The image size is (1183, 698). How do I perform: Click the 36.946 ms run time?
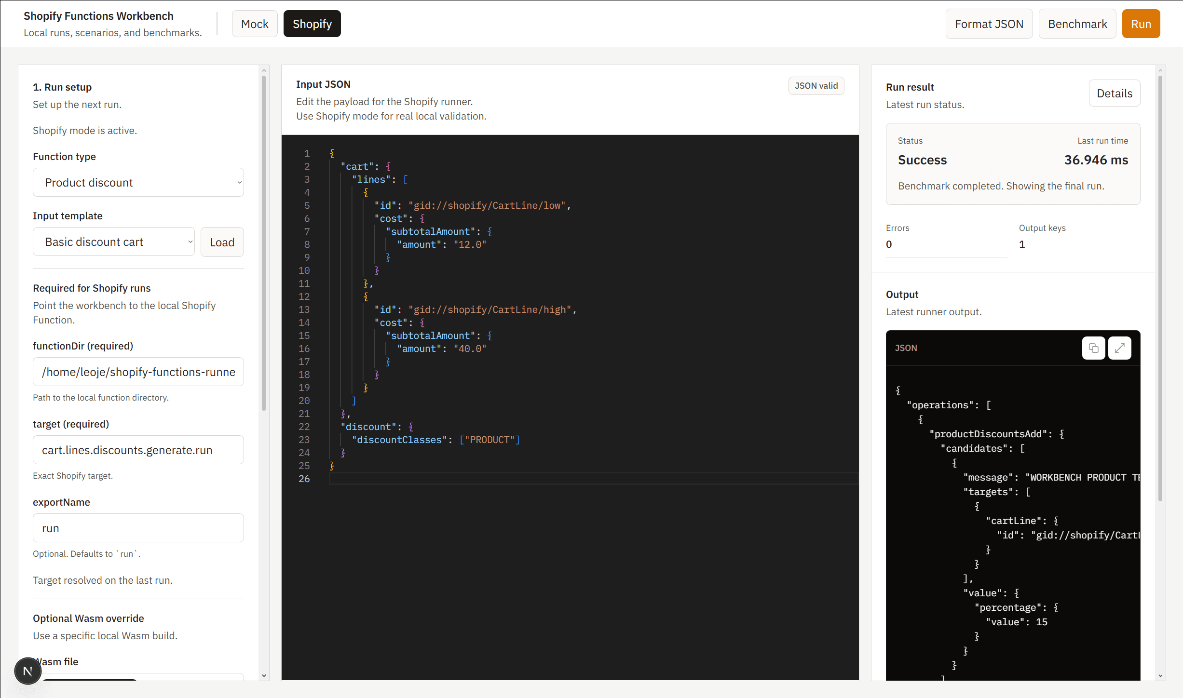click(1096, 160)
